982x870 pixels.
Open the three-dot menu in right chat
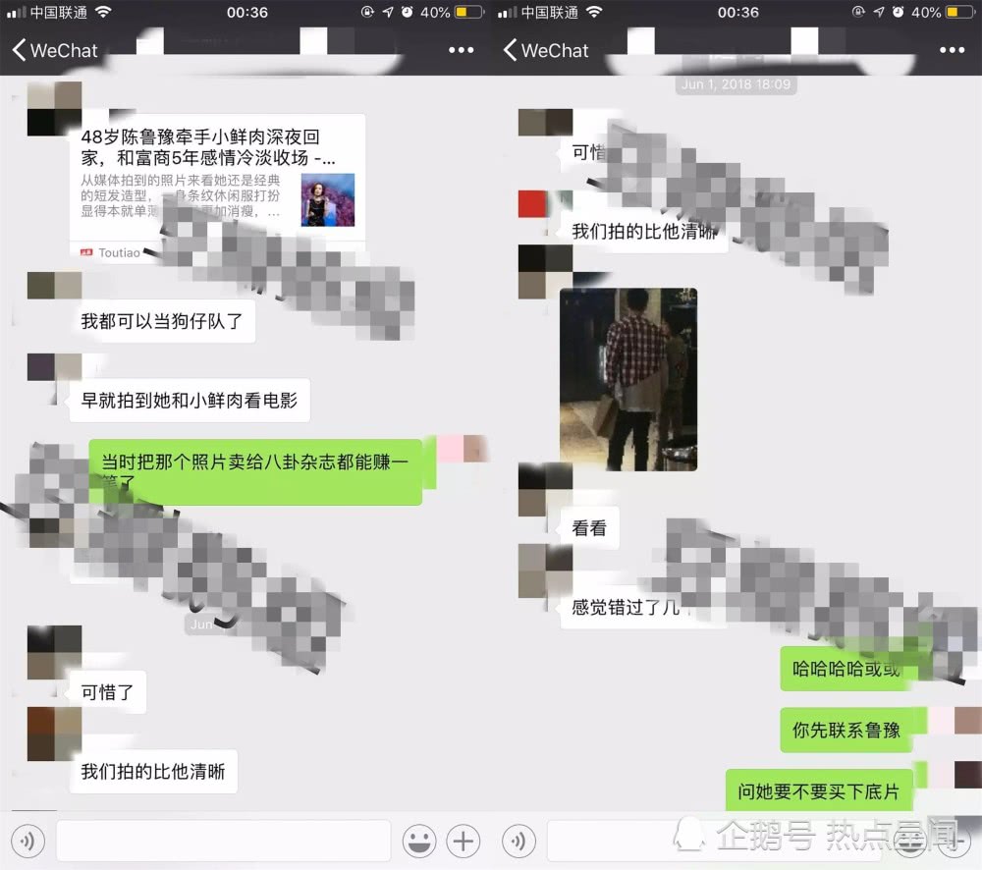point(952,51)
